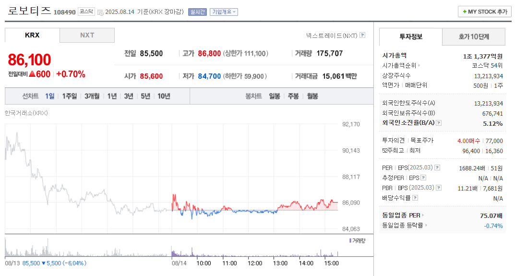Viewport: 515px width, 276px height.
Task: Open the 호가10단계 tab
Action: [474, 37]
